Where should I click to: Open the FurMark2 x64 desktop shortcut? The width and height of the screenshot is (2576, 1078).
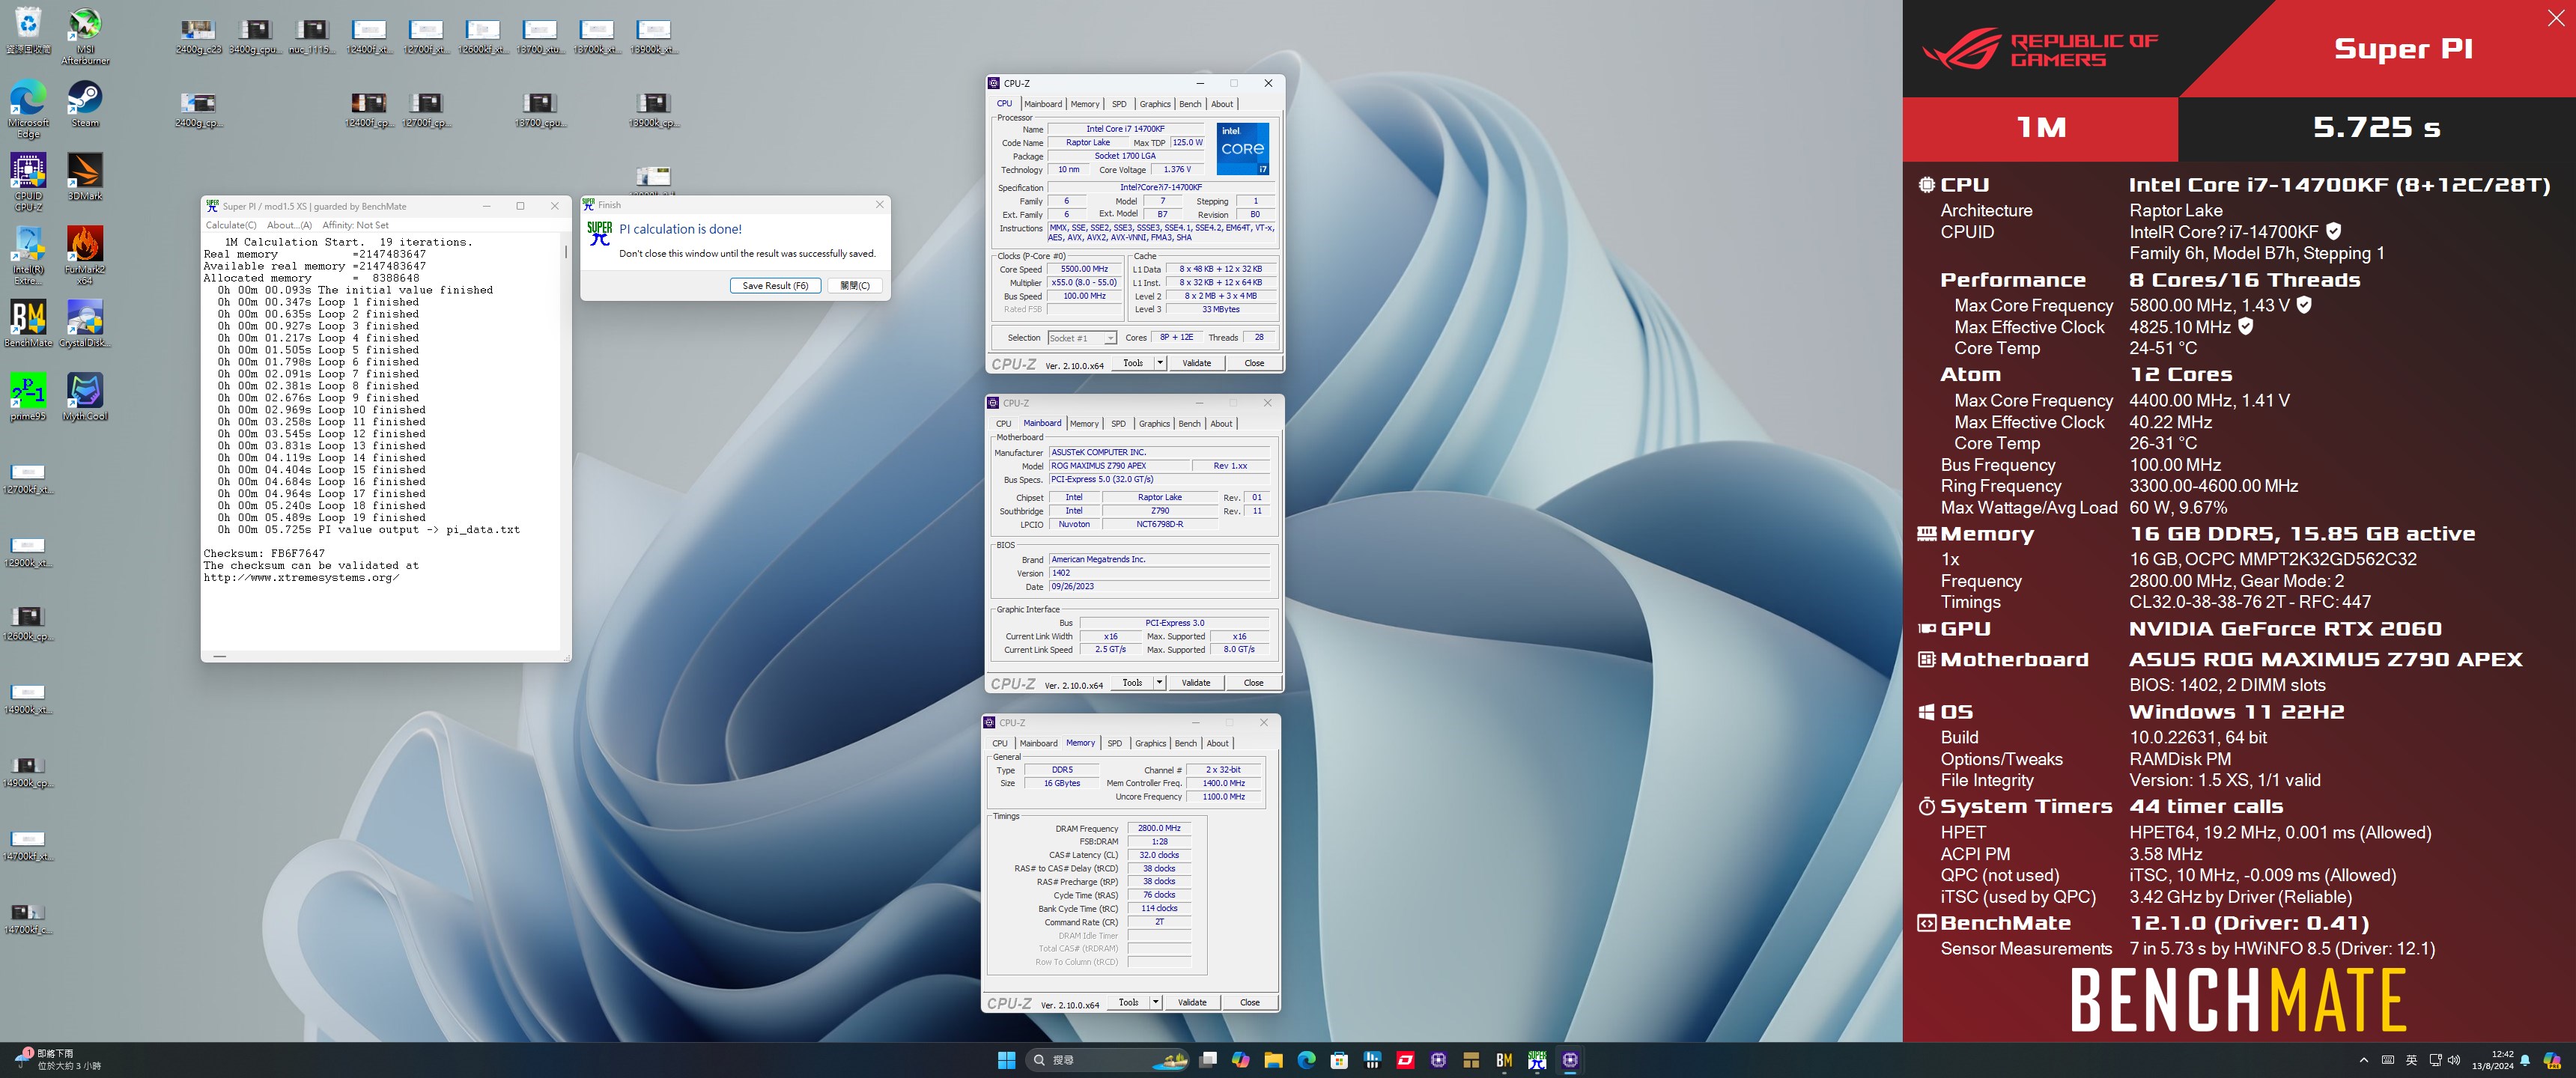point(85,255)
